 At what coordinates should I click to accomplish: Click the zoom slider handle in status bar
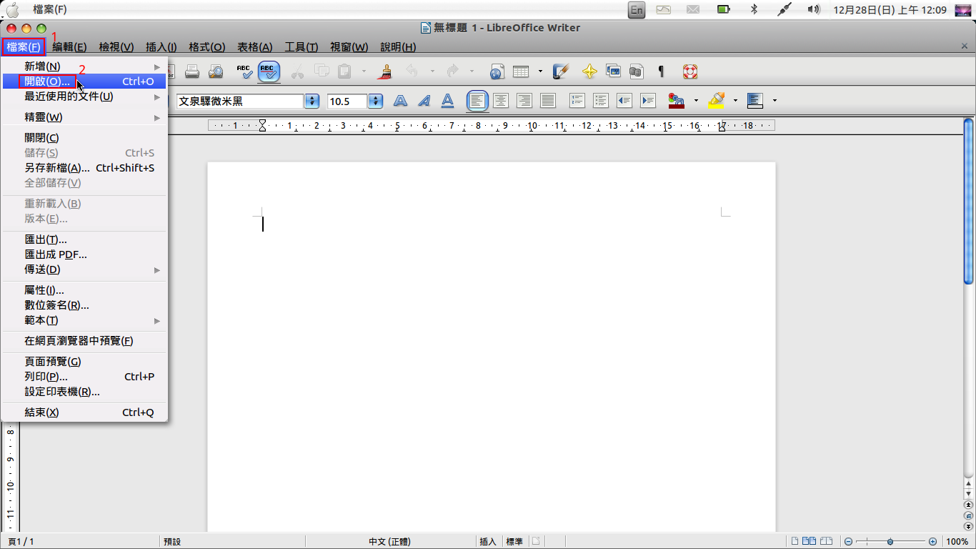coord(890,542)
